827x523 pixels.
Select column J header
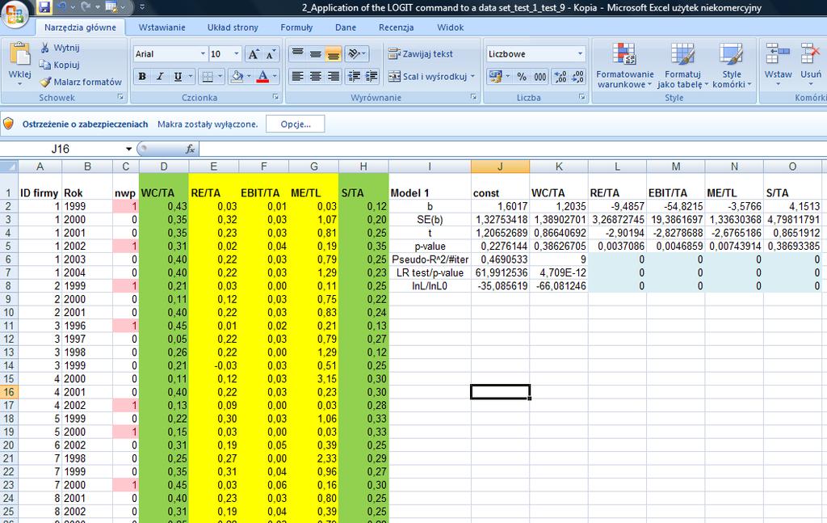coord(500,167)
